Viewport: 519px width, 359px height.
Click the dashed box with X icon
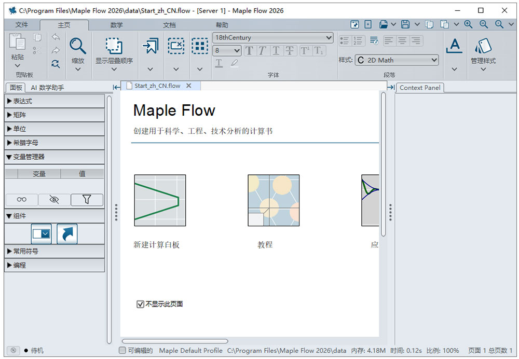pyautogui.click(x=176, y=46)
